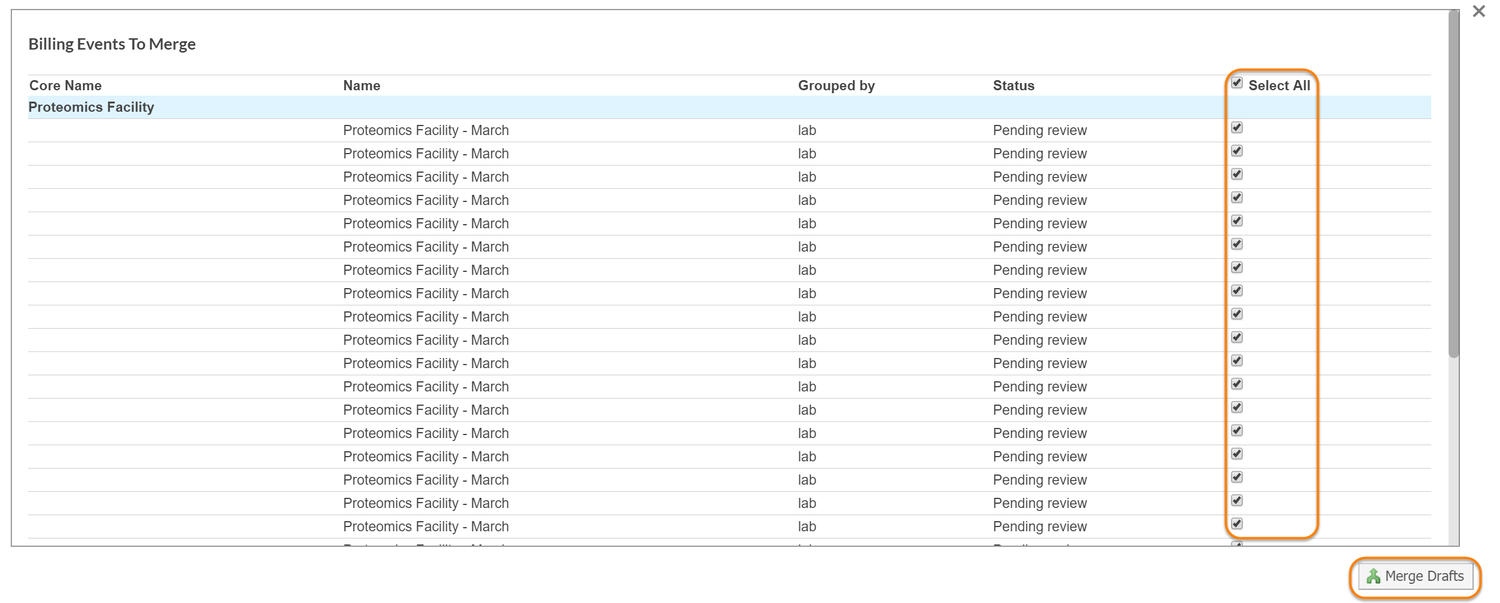Uncheck the second row's merge checkbox
Viewport: 1500px width, 603px height.
click(1237, 151)
